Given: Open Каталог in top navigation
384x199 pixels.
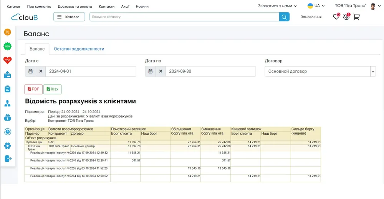Looking at the screenshot, I should tap(13, 7).
